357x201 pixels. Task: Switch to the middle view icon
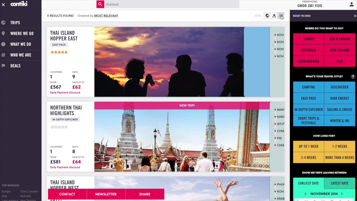coord(274,16)
